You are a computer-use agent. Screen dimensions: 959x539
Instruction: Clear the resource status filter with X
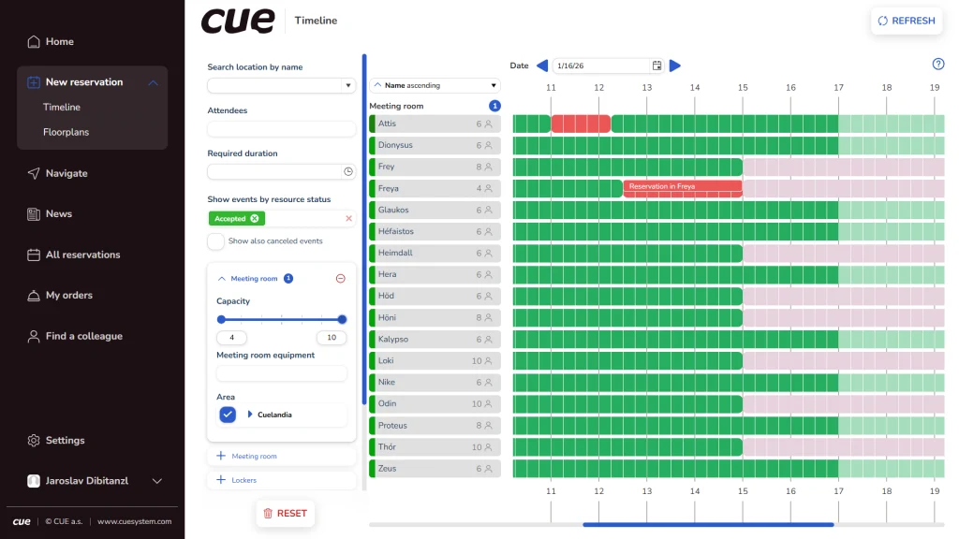point(349,218)
